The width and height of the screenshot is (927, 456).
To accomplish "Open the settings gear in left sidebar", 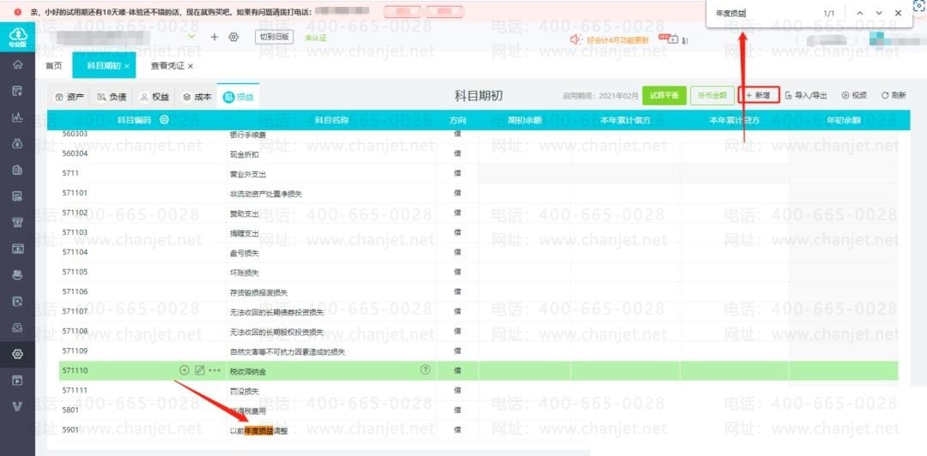I will click(x=18, y=354).
